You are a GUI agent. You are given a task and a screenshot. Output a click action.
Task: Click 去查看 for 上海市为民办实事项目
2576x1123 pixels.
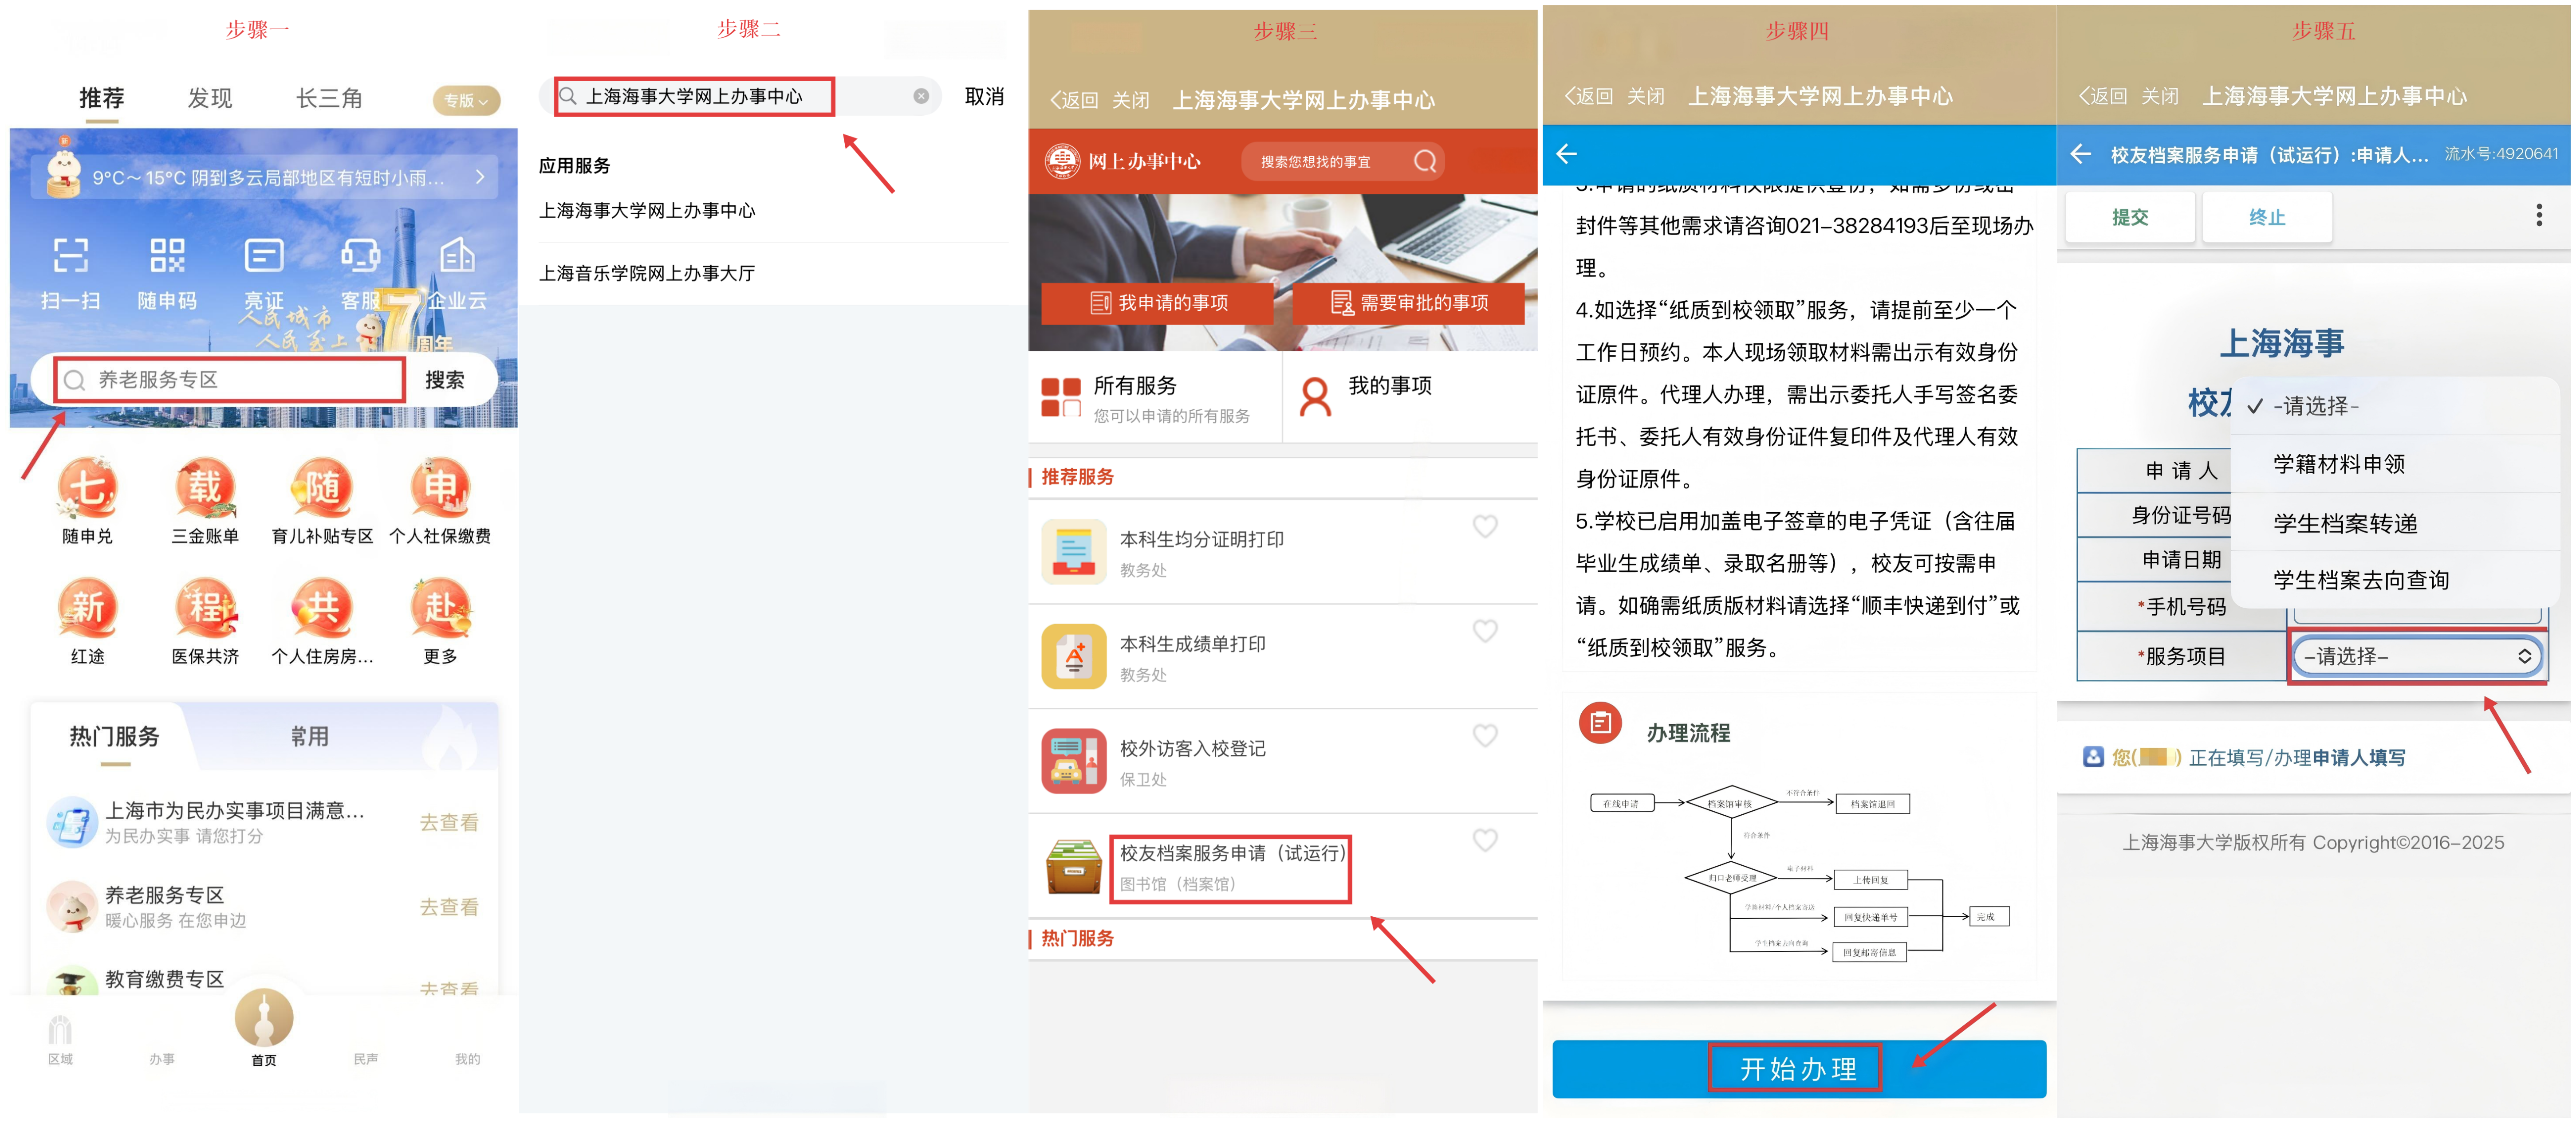[449, 822]
